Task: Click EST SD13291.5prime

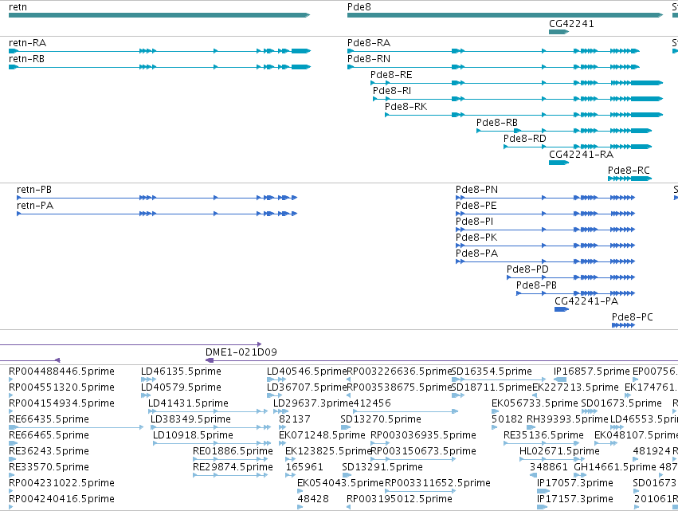Action: 382,467
